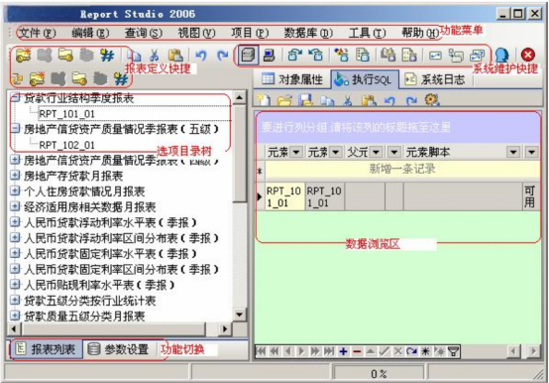
Task: Switch to the 执行SQL tab
Action: 364,80
